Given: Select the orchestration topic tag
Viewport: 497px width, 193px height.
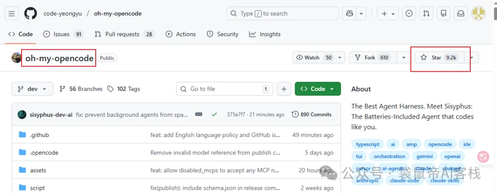Looking at the screenshot, I should point(389,156).
